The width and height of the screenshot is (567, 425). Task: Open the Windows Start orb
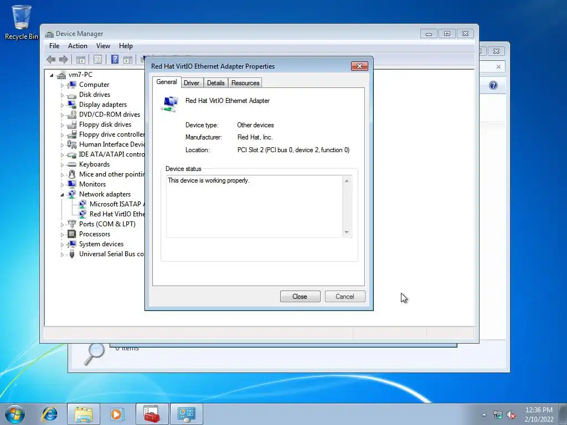coord(15,414)
